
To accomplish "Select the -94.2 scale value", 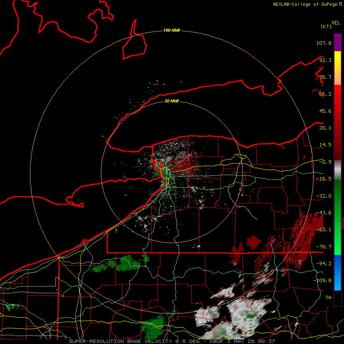I will [324, 263].
